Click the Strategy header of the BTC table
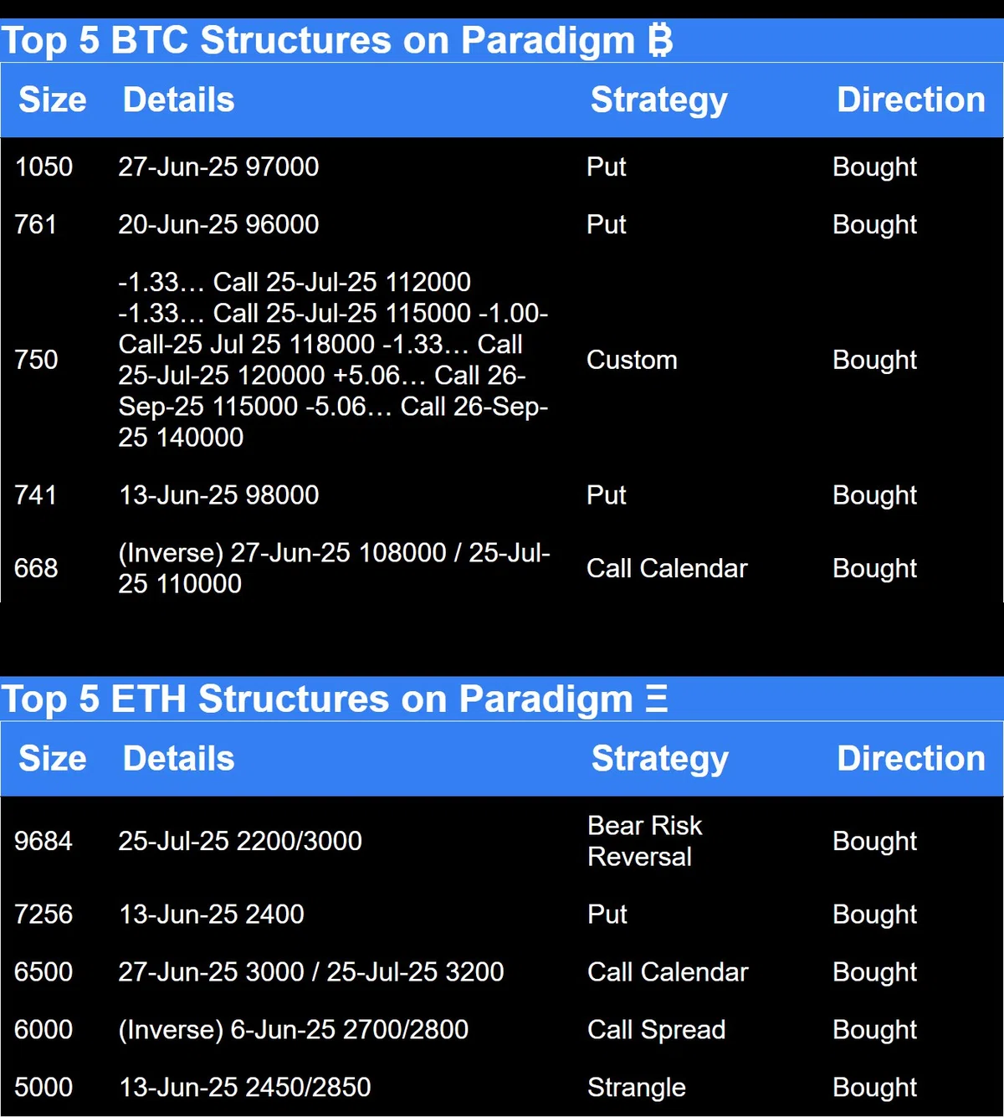The height and width of the screenshot is (1117, 1004). [659, 100]
